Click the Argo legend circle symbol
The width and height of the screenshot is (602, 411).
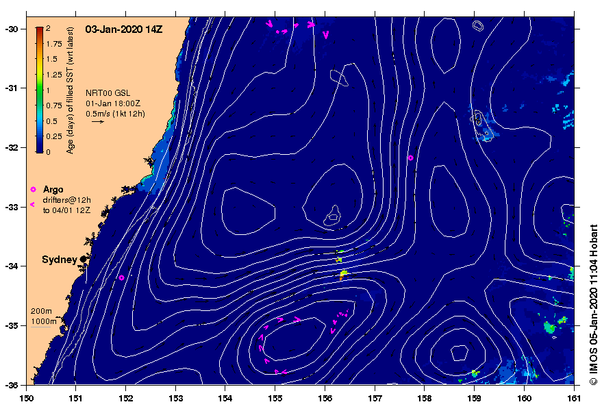click(33, 189)
